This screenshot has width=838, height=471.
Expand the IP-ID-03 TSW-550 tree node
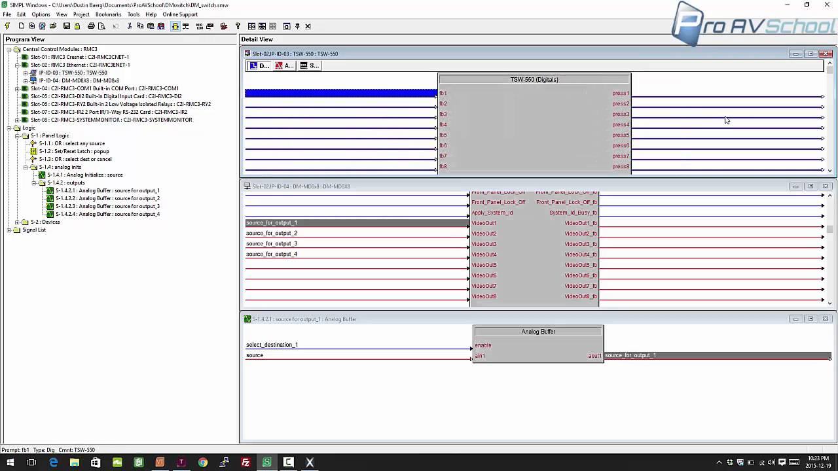(x=25, y=73)
